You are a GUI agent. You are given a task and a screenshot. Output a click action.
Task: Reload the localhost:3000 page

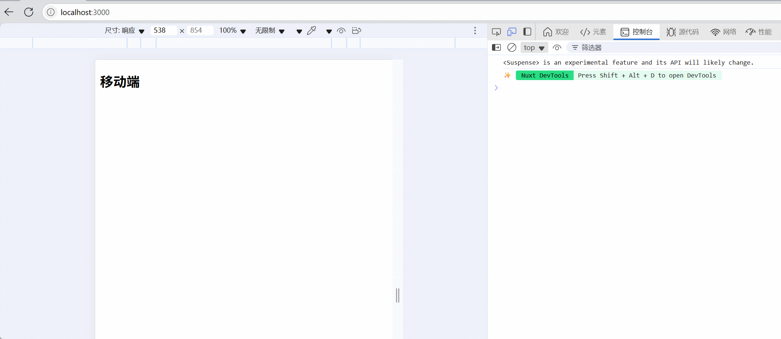tap(29, 12)
